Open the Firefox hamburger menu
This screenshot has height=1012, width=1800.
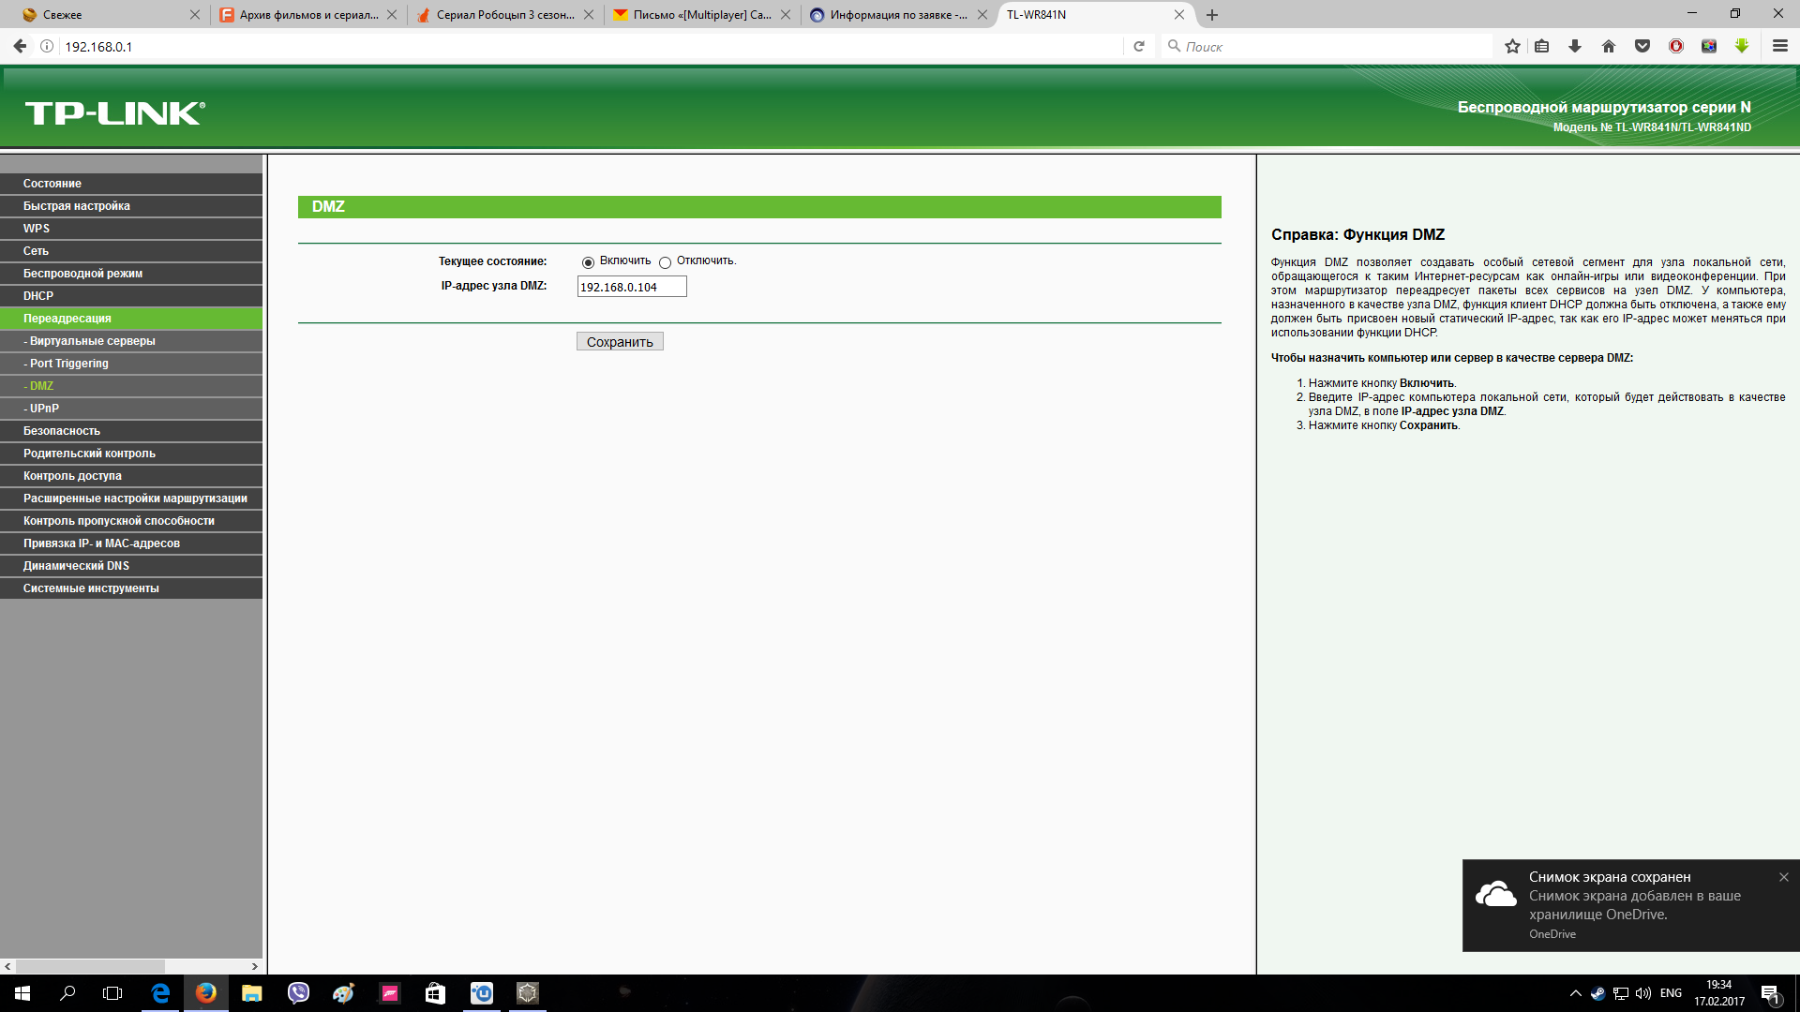point(1780,46)
